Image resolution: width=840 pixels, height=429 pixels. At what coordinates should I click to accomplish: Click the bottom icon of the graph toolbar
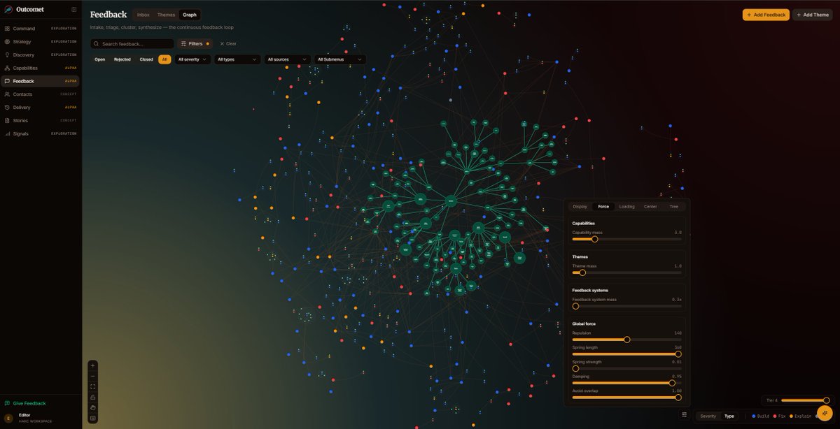coord(93,418)
